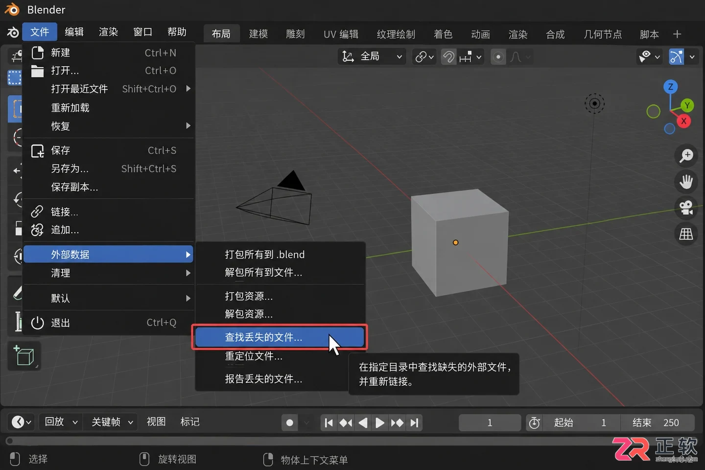The width and height of the screenshot is (705, 470).
Task: Choose 另存为... from the file menu
Action: (109, 168)
